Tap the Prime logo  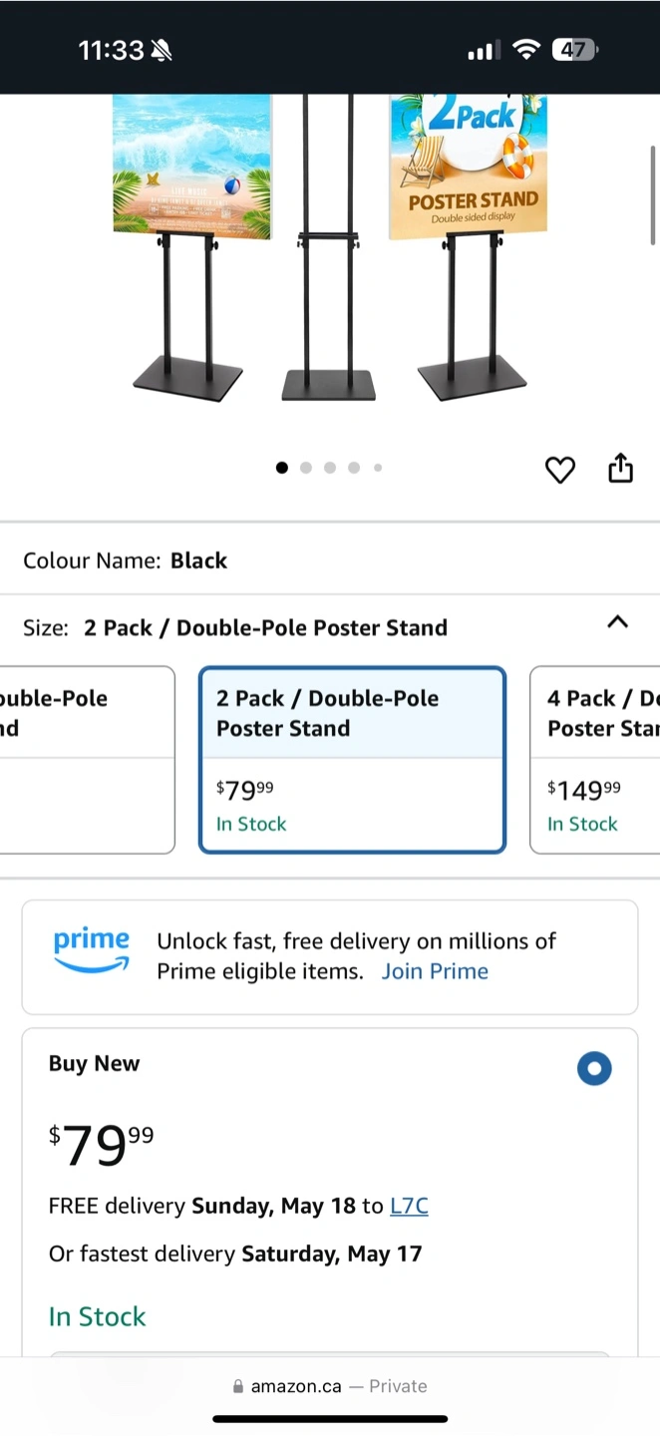coord(92,950)
